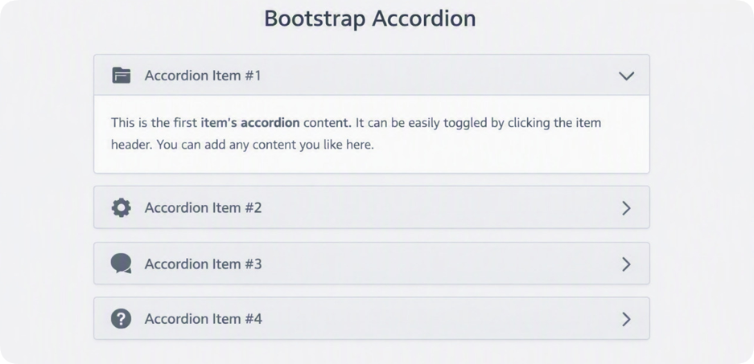This screenshot has height=364, width=754.
Task: Click the "Bootstrap Accordion" page heading
Action: (x=370, y=18)
